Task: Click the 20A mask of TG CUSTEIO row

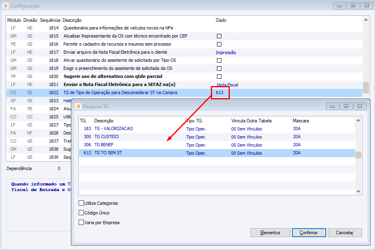Action: (297, 137)
